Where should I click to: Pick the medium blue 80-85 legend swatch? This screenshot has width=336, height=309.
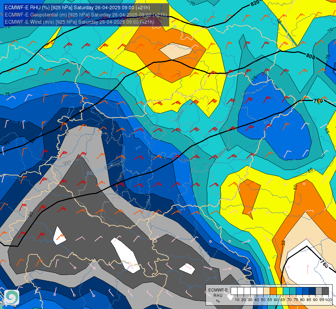[x=306, y=291]
